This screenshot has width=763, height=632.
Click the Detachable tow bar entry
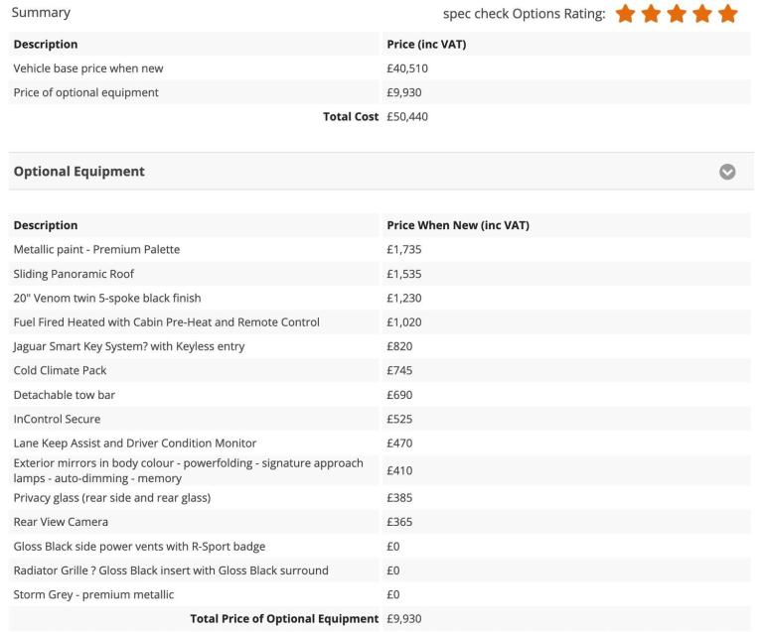coord(65,395)
